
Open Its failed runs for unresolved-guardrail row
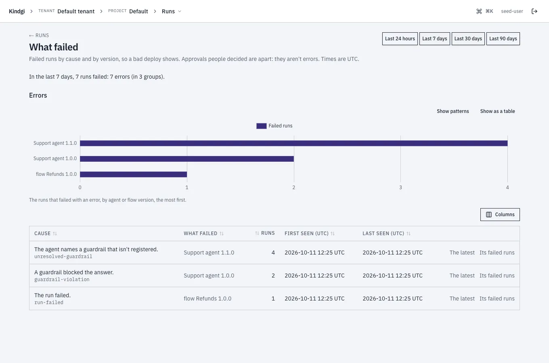click(x=497, y=252)
